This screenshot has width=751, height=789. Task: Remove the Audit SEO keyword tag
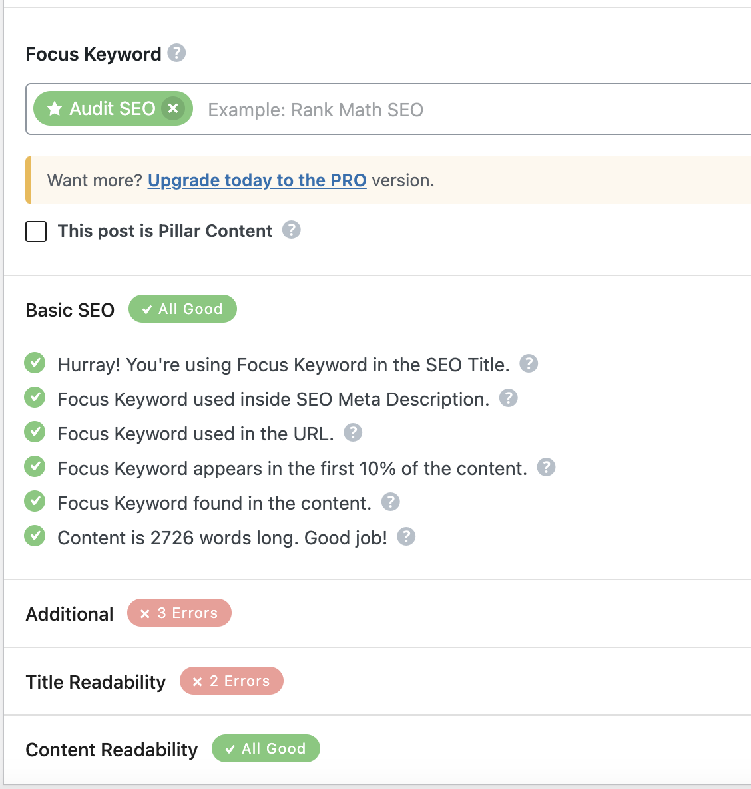173,108
